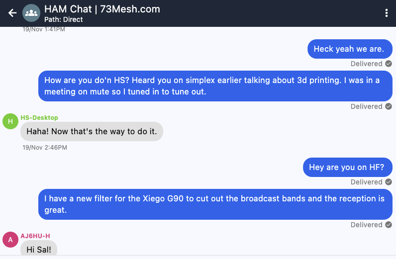Click the HAM Chat | 73Mesh.com title

102,9
